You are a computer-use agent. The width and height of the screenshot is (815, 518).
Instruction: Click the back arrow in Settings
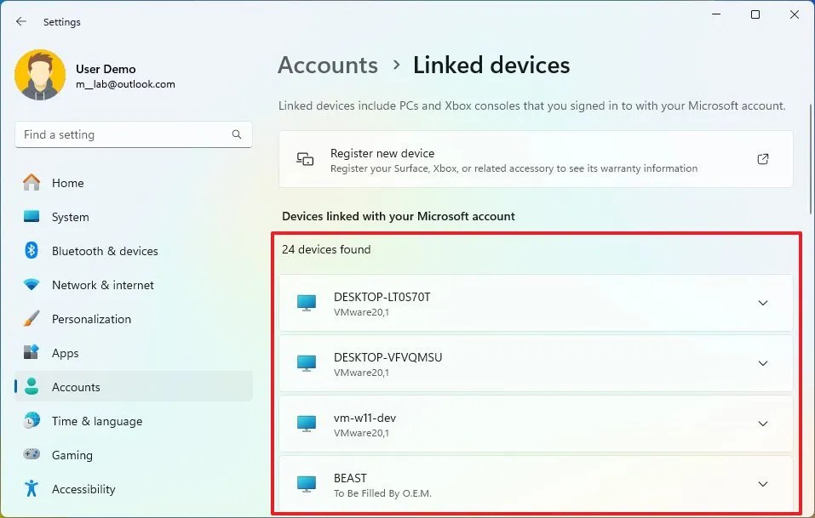[20, 21]
